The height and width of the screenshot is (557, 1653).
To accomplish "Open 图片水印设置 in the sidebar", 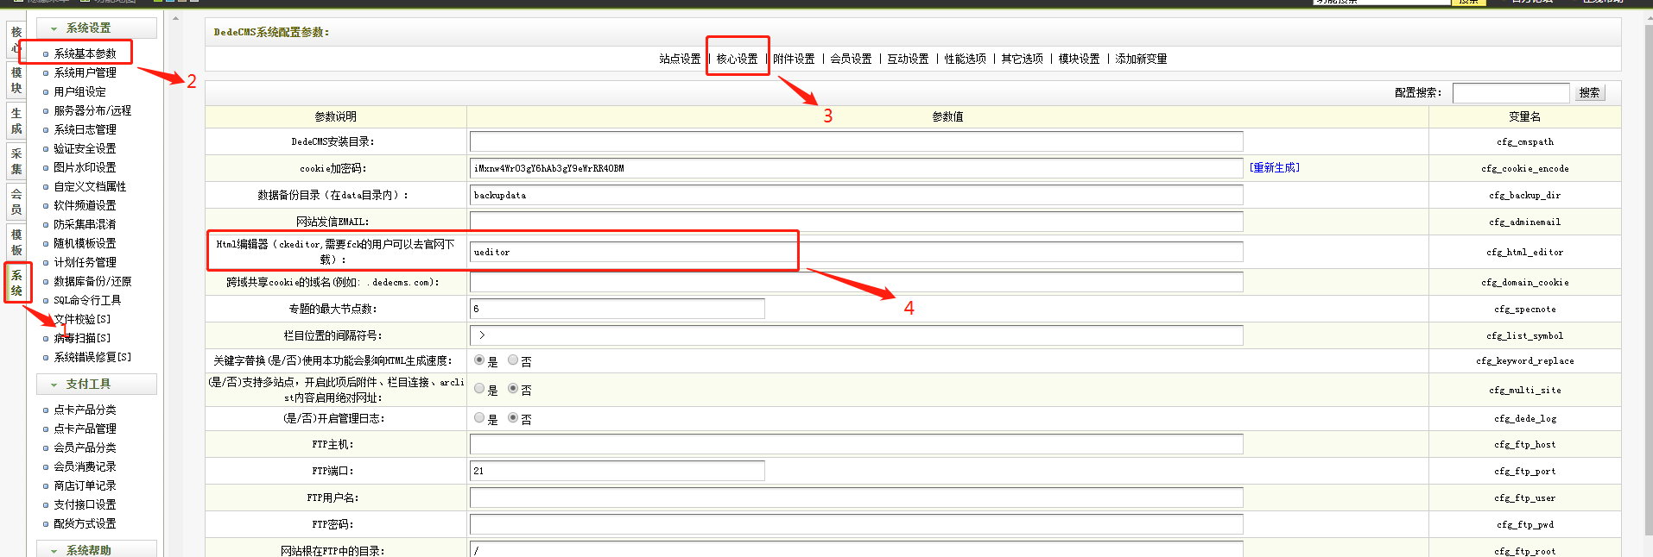I will 85,167.
